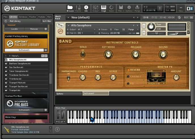This screenshot has width=195, height=139.
Task: Select rack page 17-32
Action: tap(154, 17)
